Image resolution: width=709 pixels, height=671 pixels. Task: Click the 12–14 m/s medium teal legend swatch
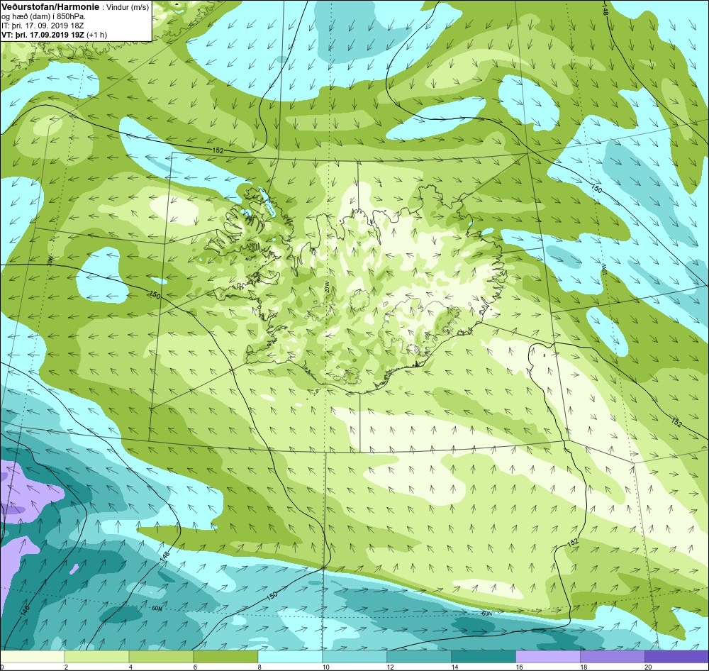pos(419,657)
